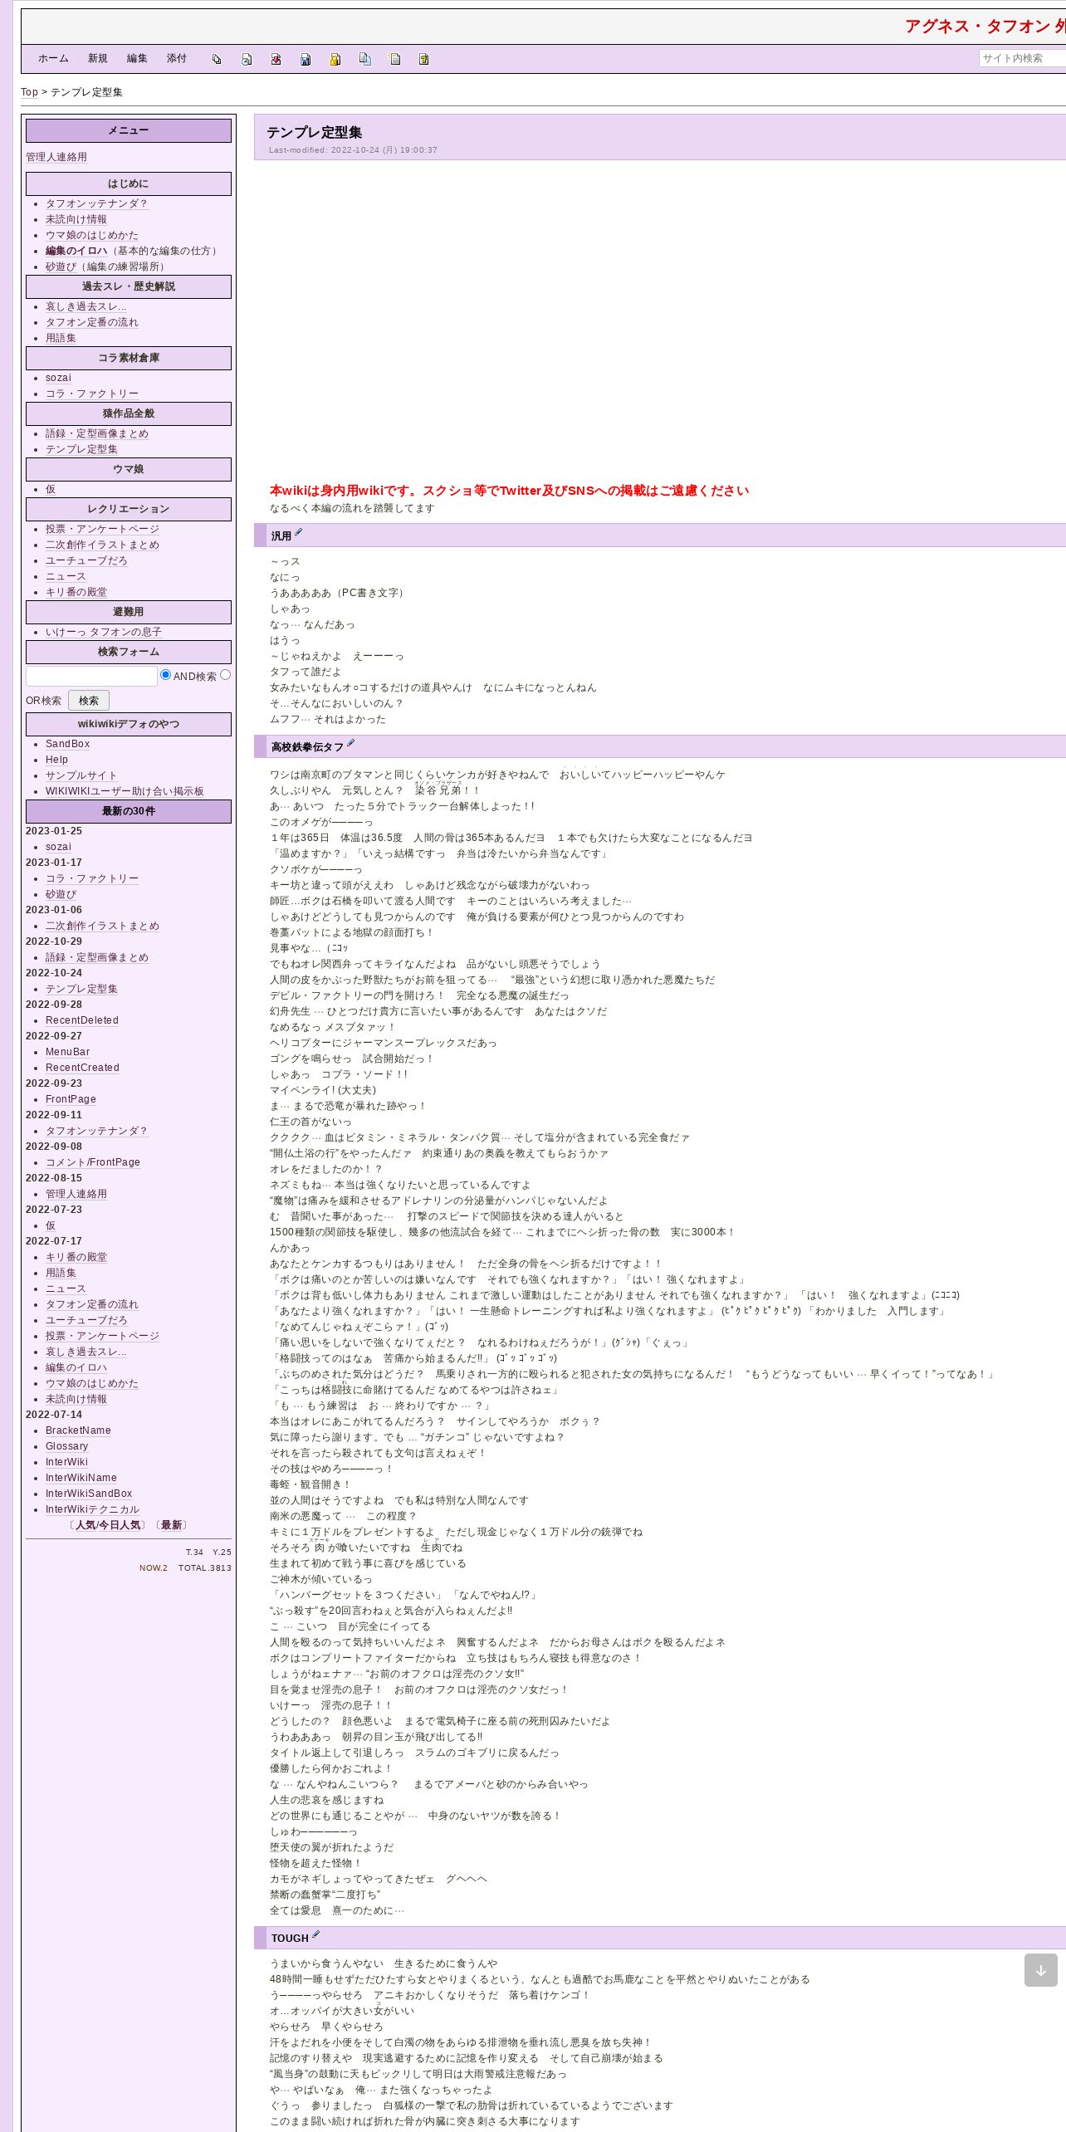
Task: Open the 新規 menu item
Action: click(x=98, y=59)
